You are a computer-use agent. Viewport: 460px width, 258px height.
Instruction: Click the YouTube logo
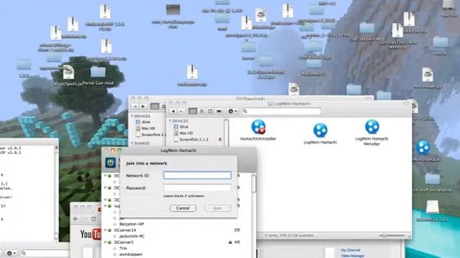click(x=91, y=234)
